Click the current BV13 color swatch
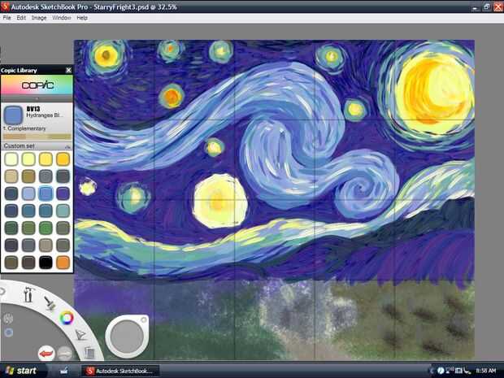Screen dimensions: 504x378 click(13, 115)
